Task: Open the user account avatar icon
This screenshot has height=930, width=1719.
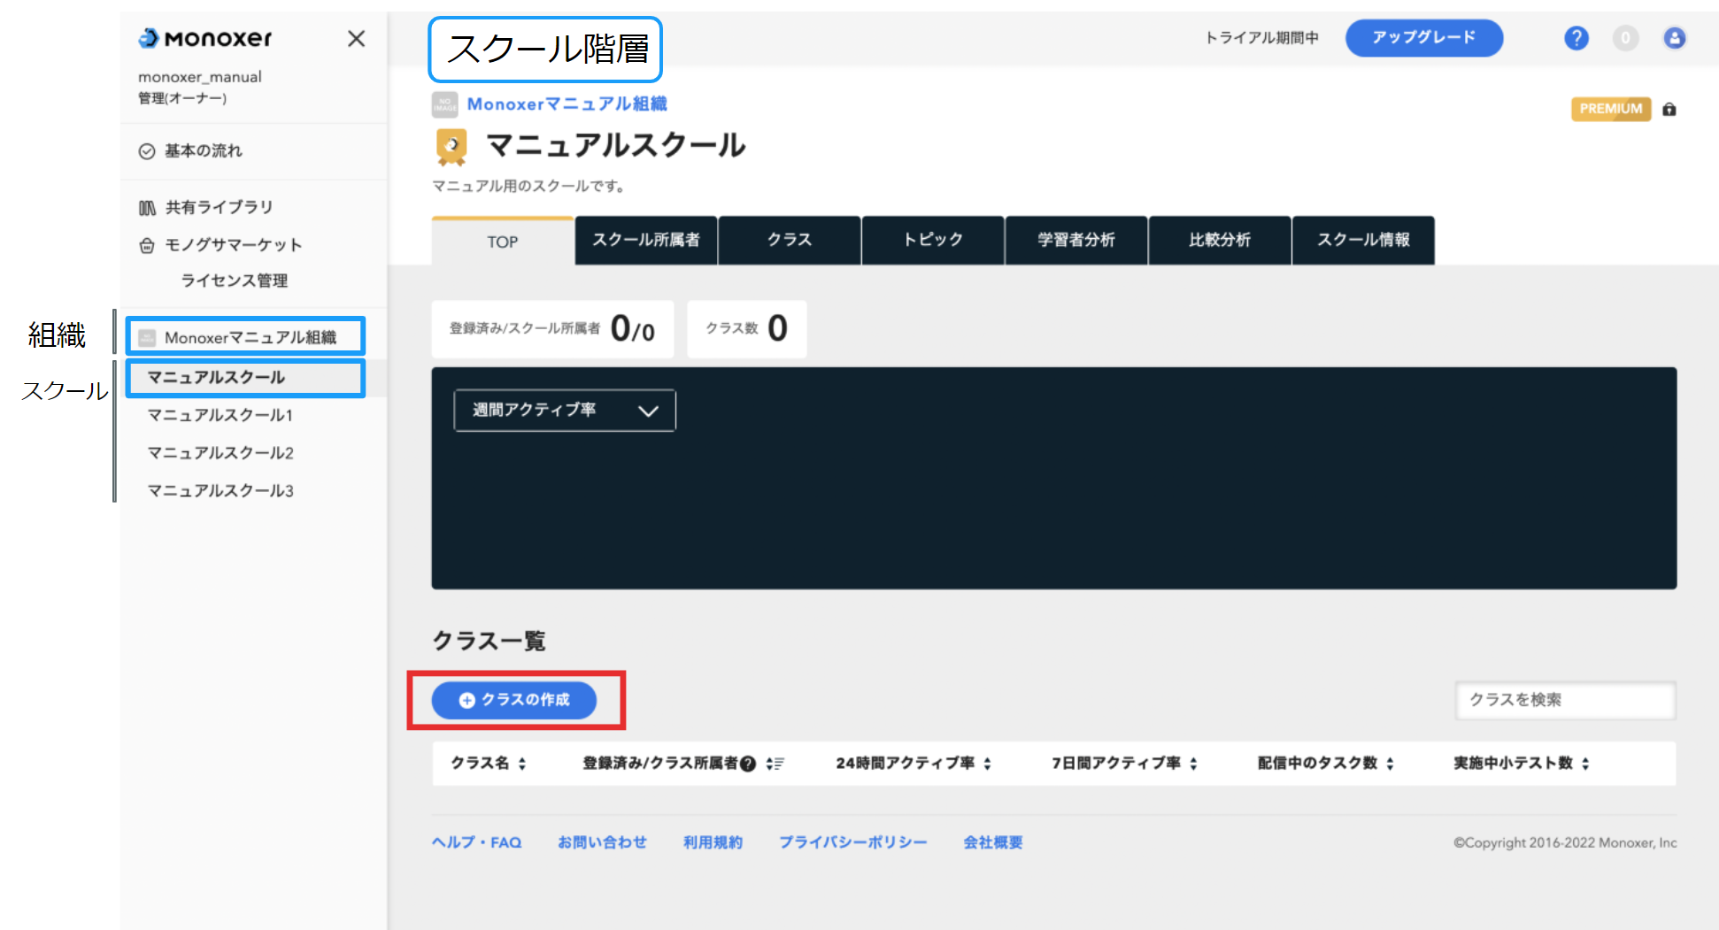Action: pos(1674,38)
